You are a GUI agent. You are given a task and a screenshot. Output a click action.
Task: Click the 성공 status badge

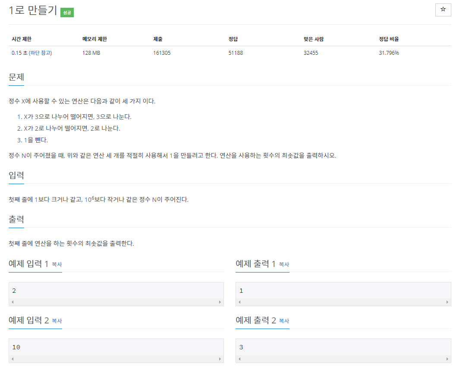[67, 13]
